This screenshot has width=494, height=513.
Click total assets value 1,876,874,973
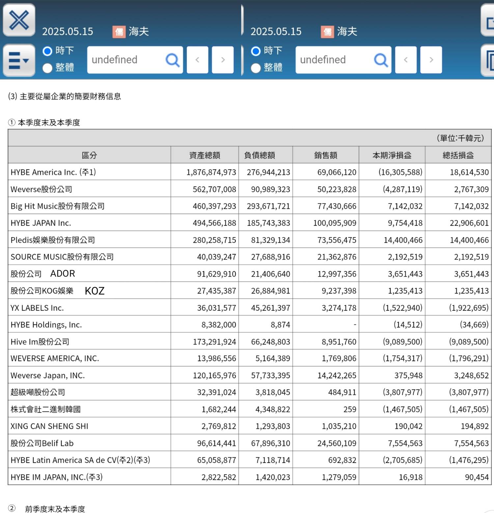coord(211,172)
